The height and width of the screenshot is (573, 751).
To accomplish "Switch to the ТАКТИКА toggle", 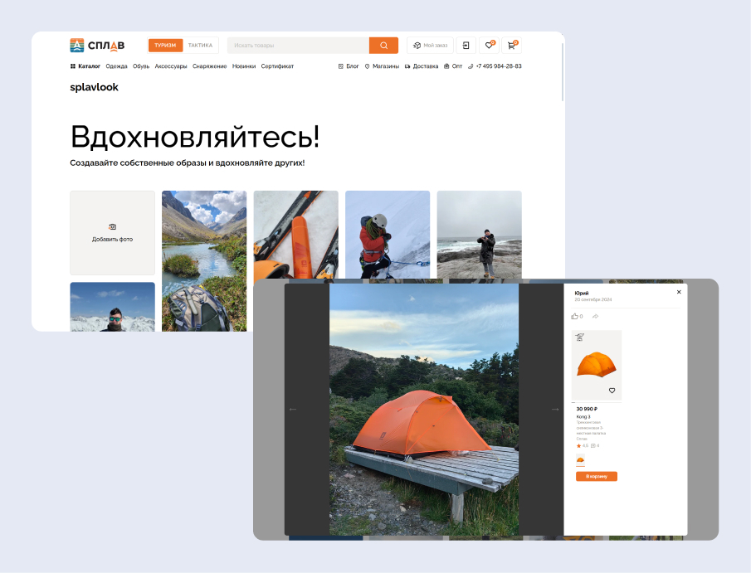I will click(x=200, y=46).
